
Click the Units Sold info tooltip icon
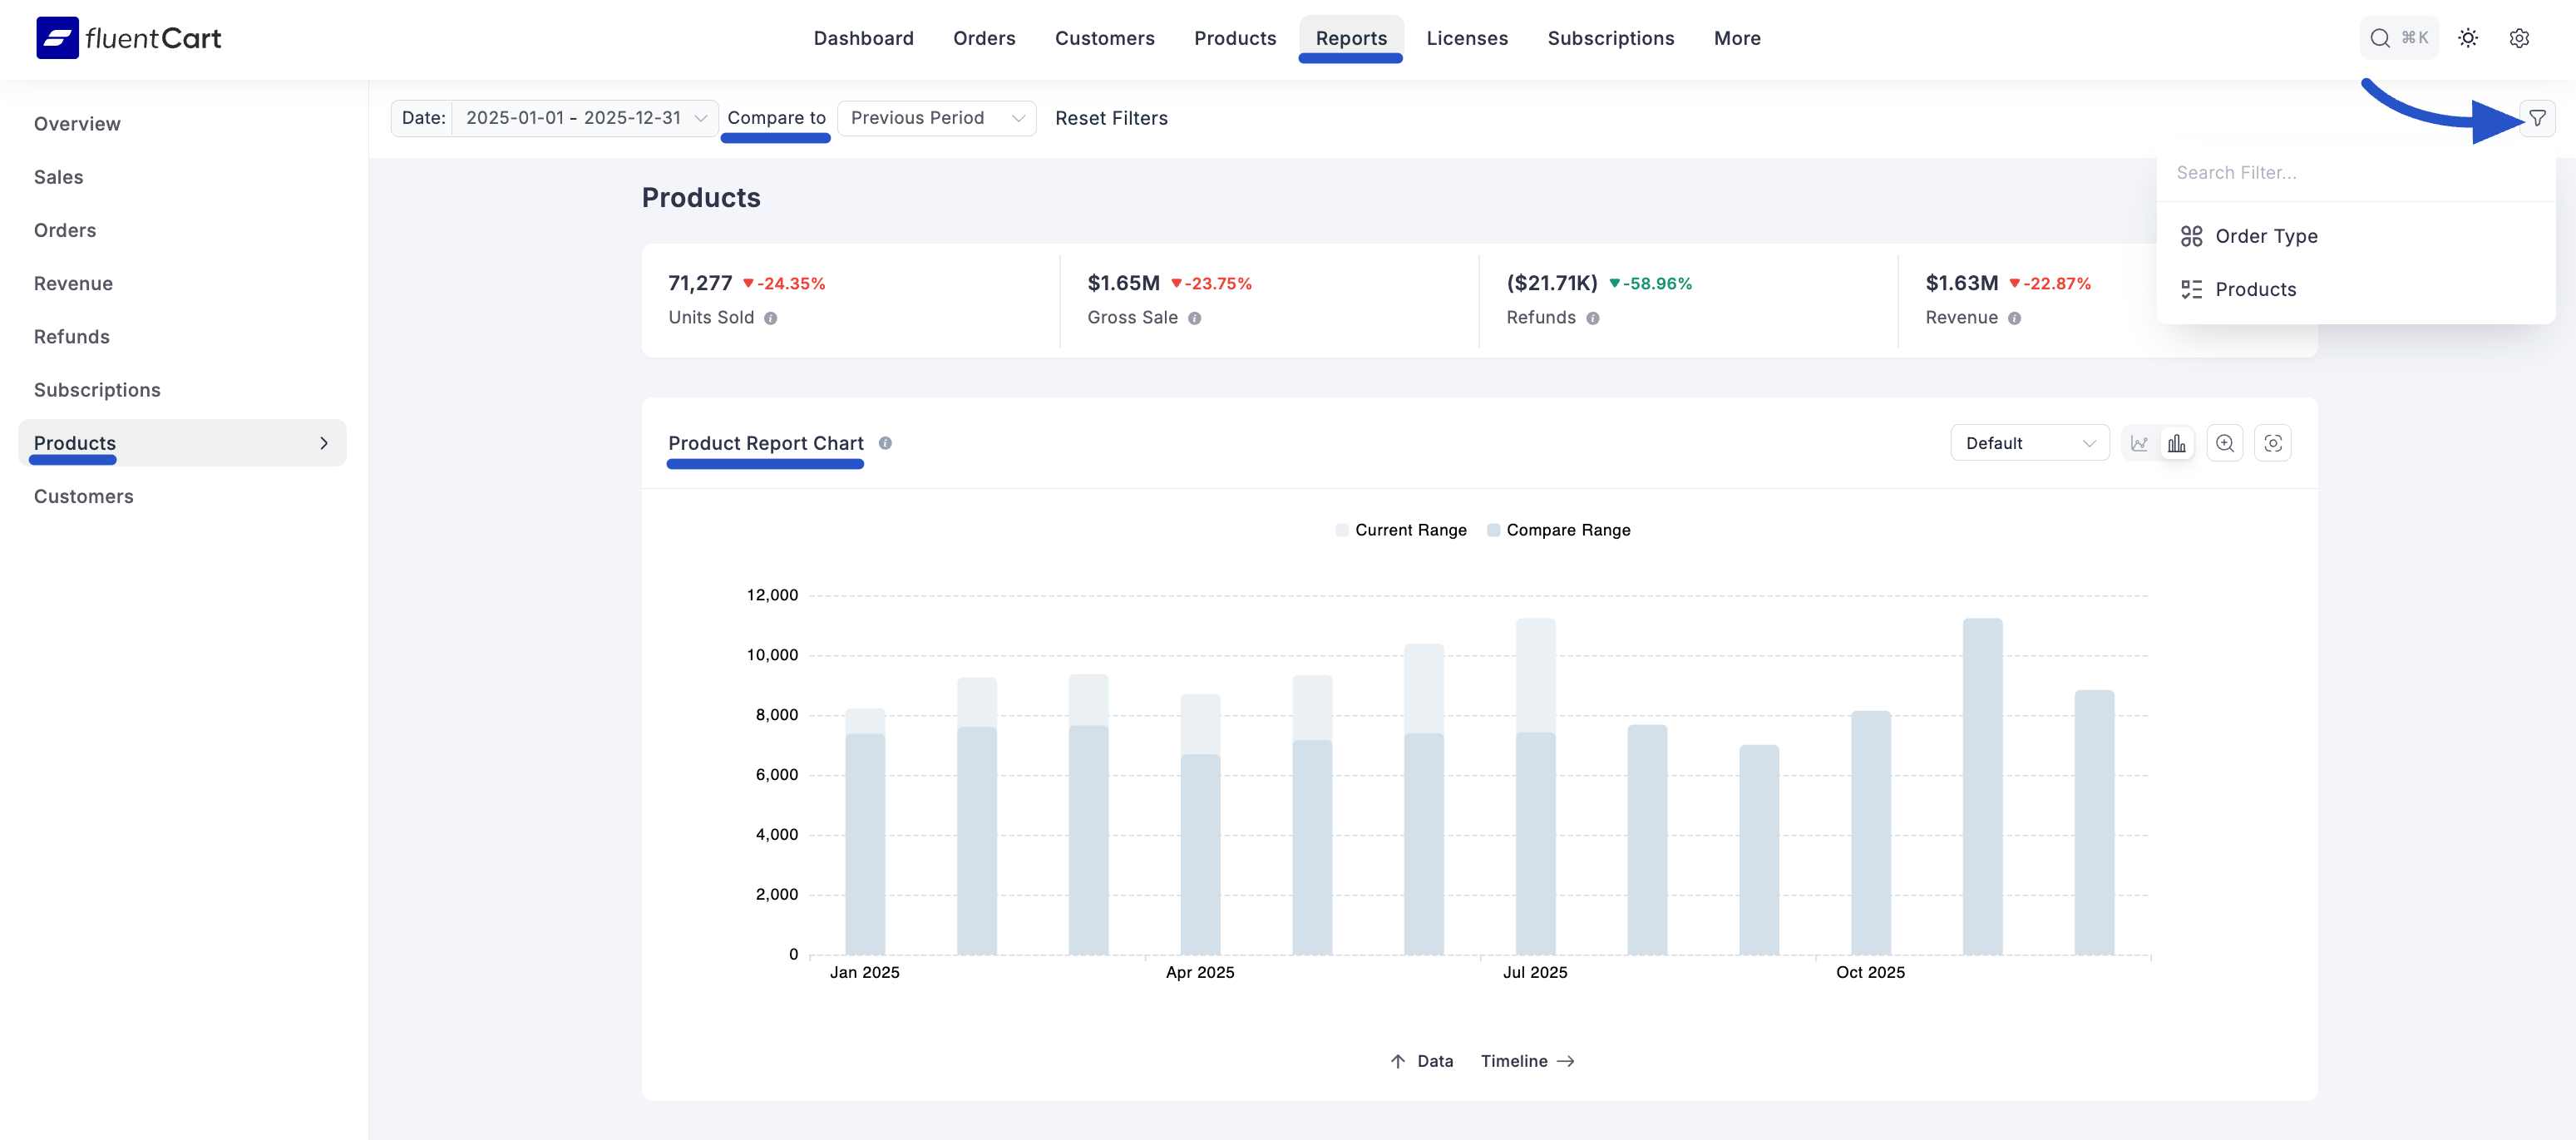tap(770, 318)
